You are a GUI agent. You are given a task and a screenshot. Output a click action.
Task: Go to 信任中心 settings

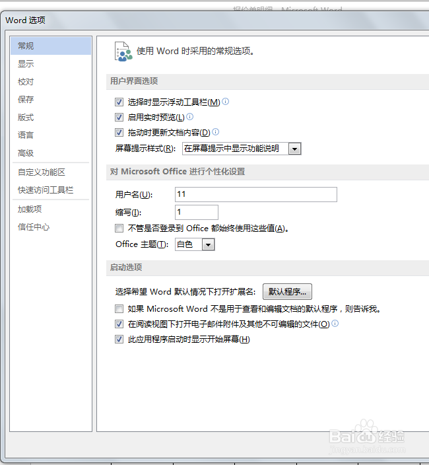click(x=51, y=227)
